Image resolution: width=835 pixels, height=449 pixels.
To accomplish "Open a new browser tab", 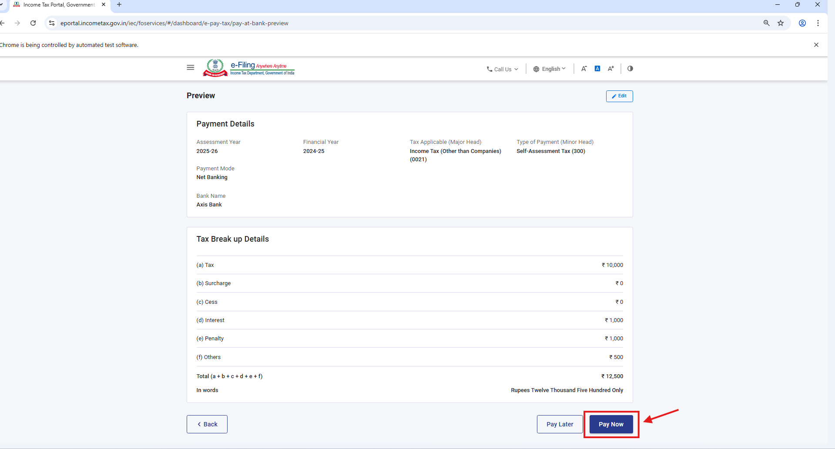I will [119, 5].
